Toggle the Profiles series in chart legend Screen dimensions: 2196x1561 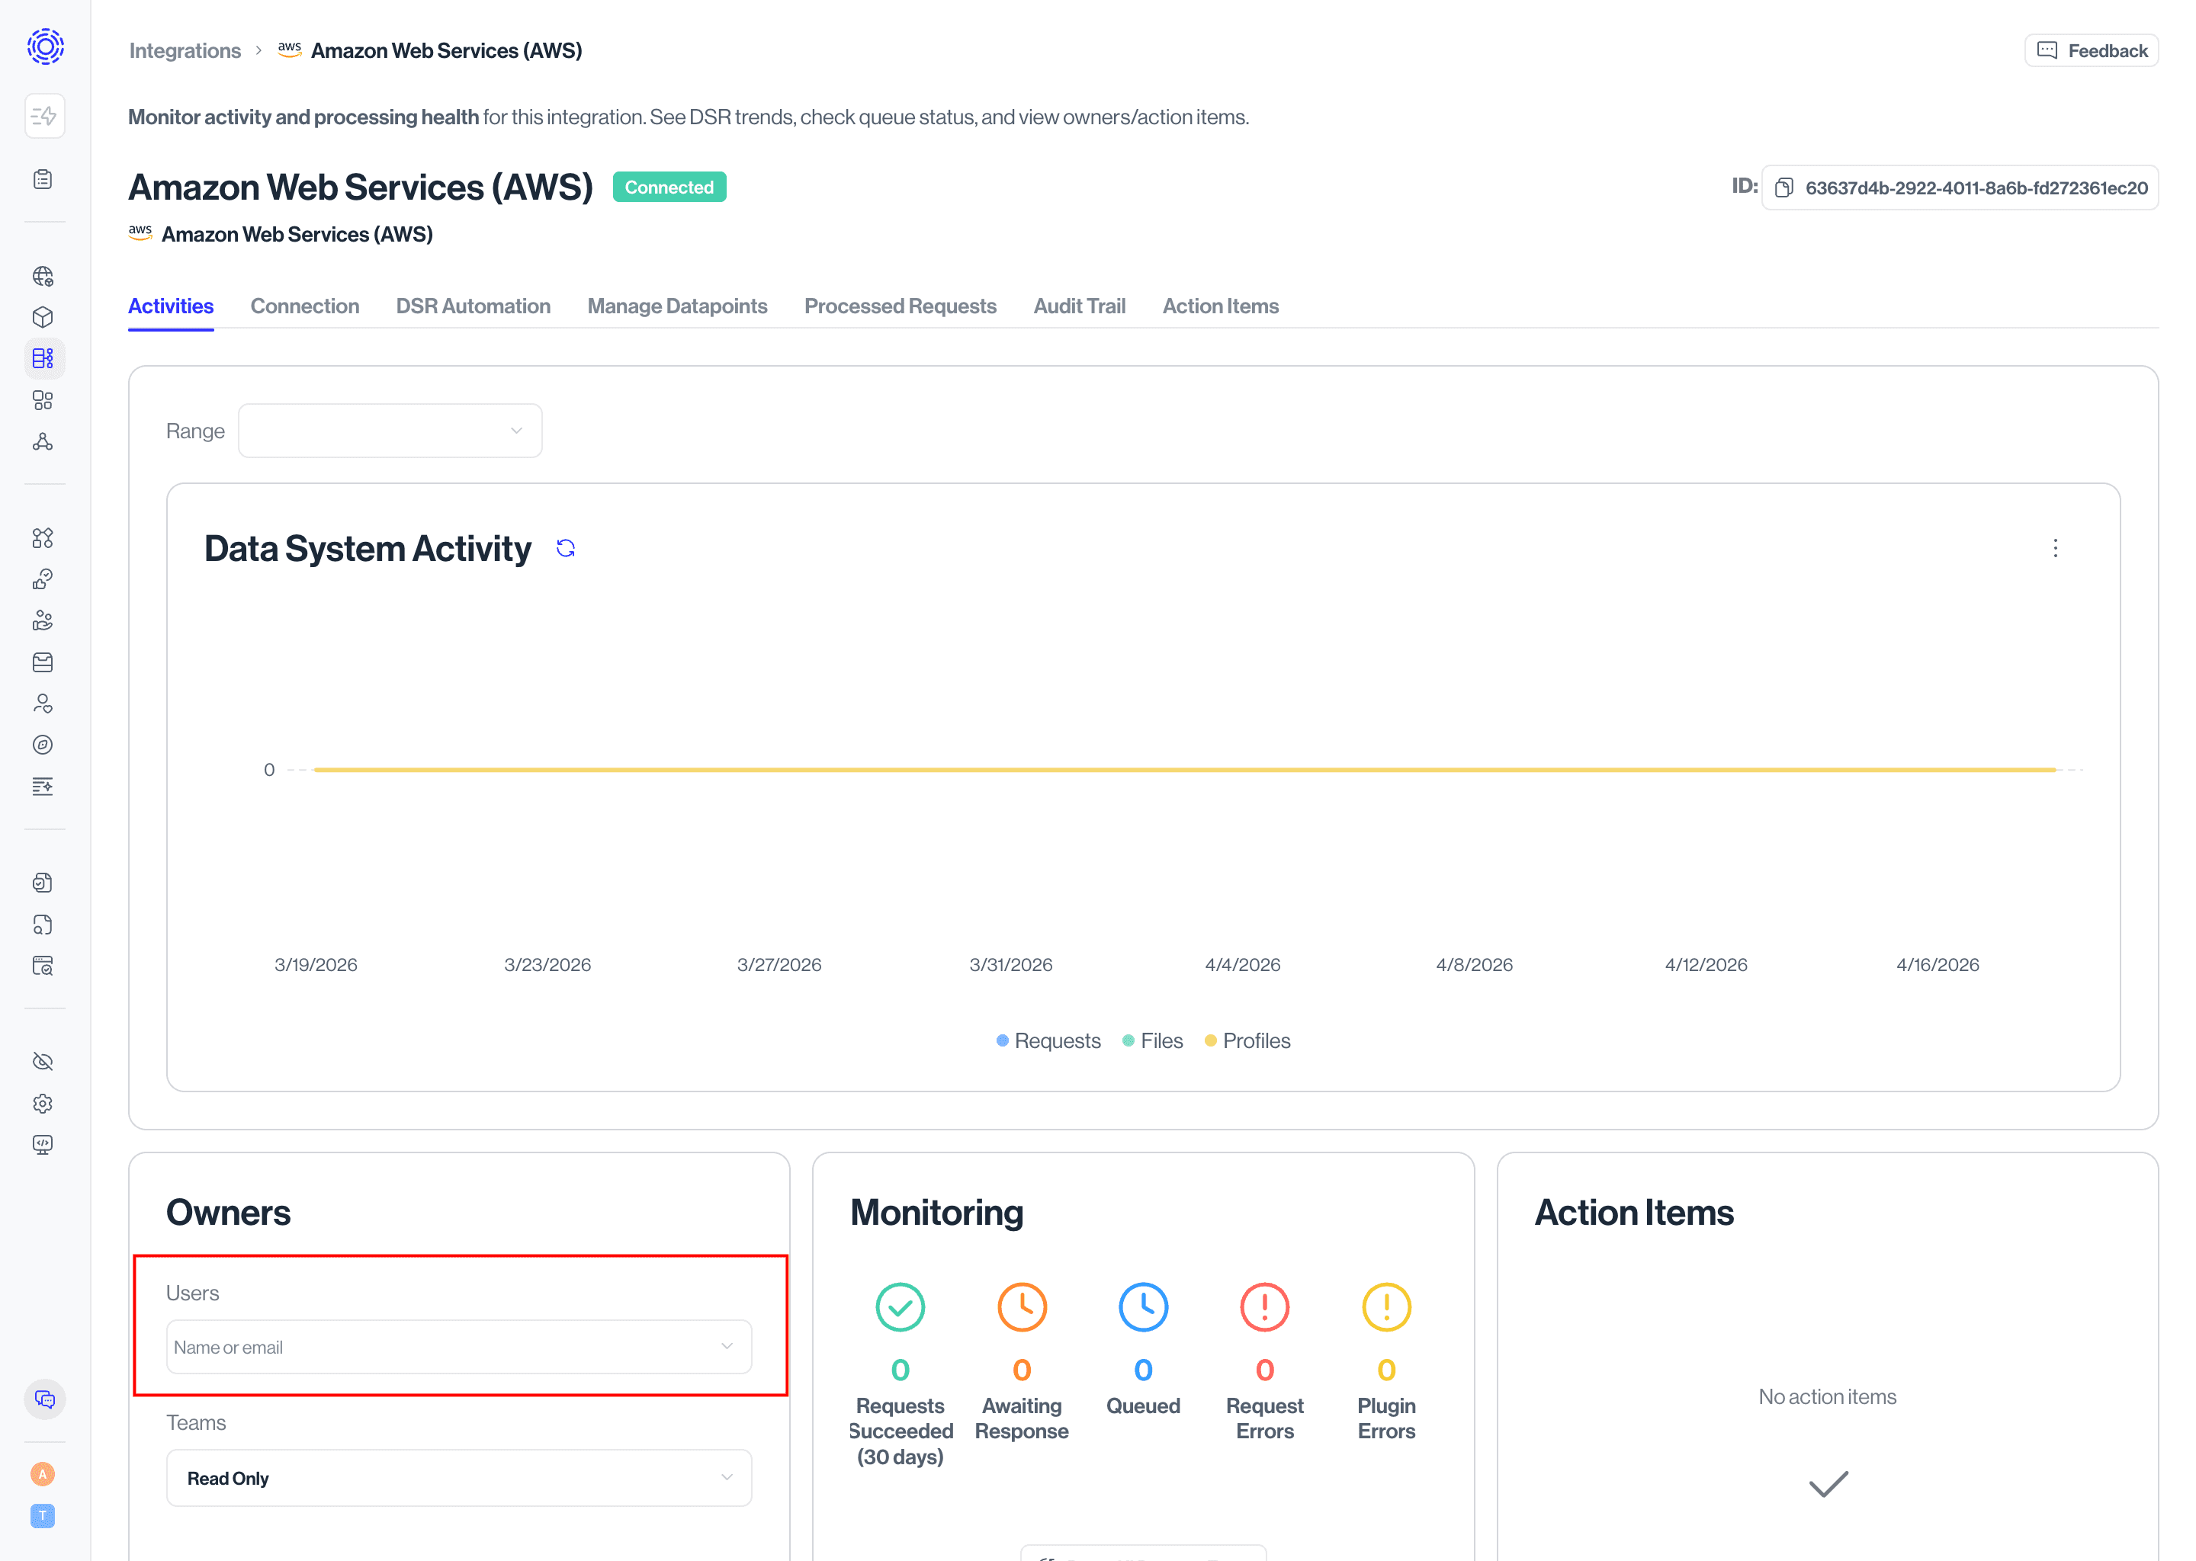pyautogui.click(x=1247, y=1041)
